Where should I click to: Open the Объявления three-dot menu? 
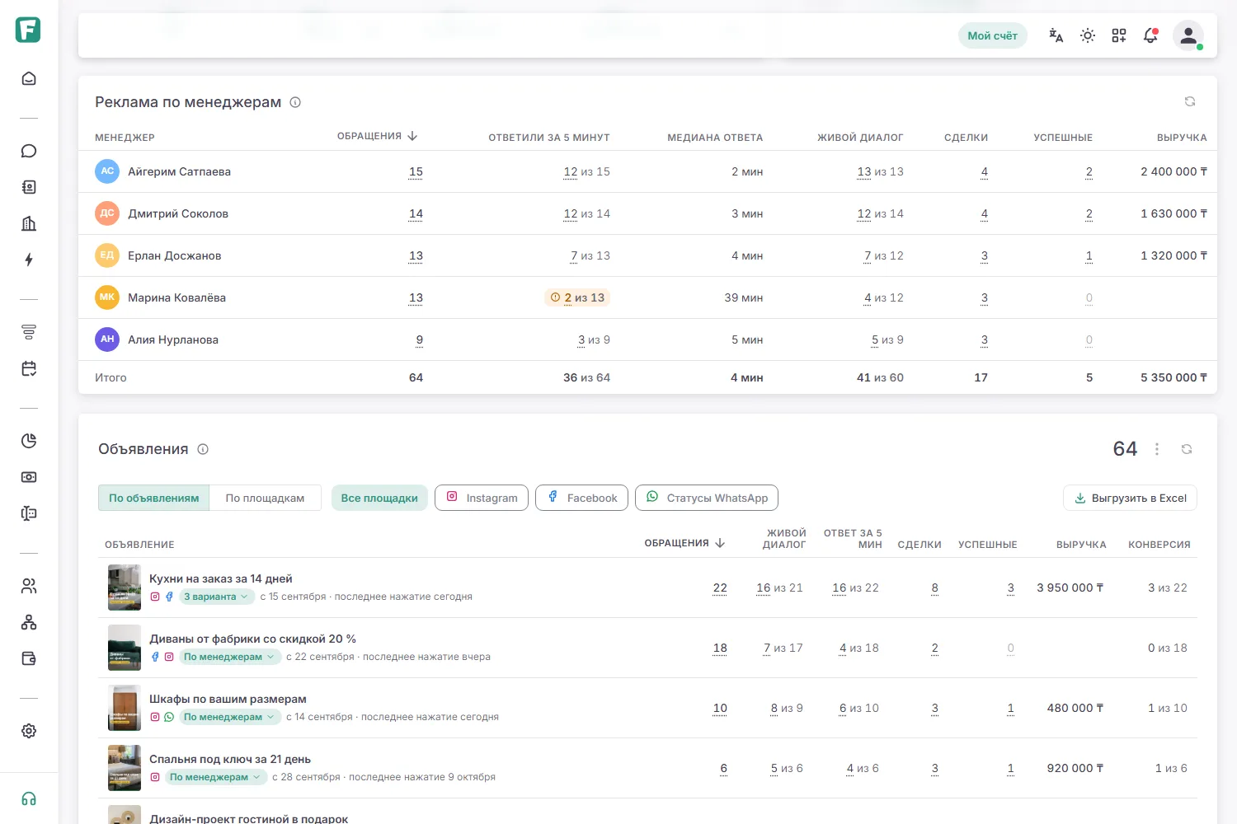1157,449
